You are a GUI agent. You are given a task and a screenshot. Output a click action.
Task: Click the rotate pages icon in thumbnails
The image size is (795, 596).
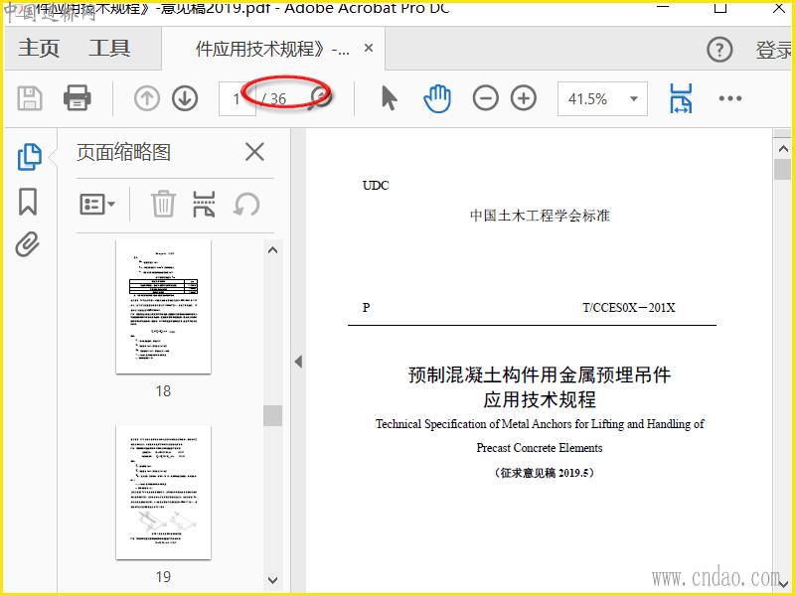tap(246, 205)
